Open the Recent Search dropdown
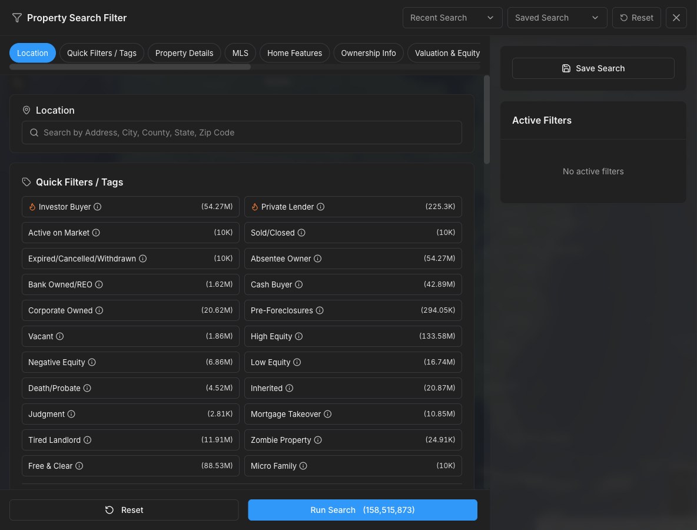 click(x=452, y=18)
